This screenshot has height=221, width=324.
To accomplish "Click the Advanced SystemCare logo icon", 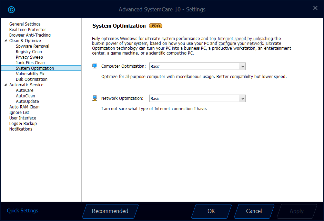I will [x=11, y=10].
